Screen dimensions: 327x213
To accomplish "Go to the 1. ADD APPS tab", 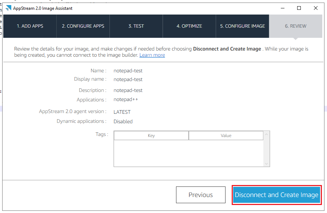I will [x=30, y=26].
